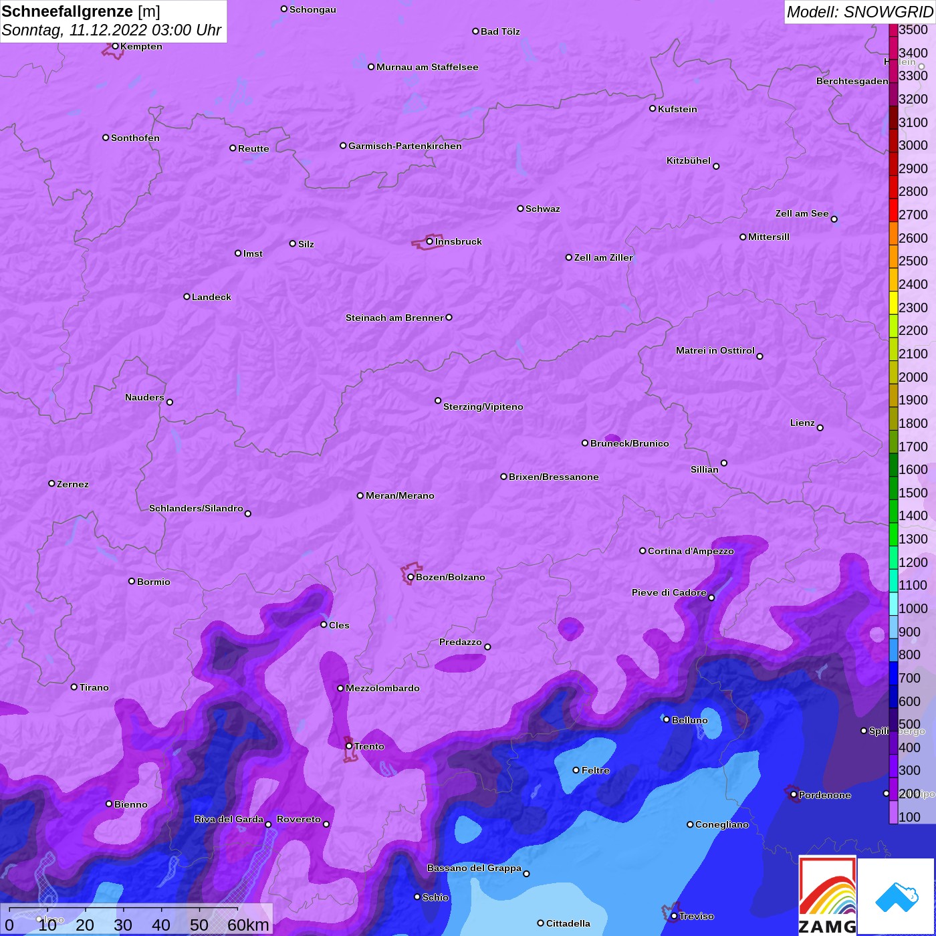The image size is (936, 936).
Task: Click the 'Landeck' city label
Action: coord(211,297)
